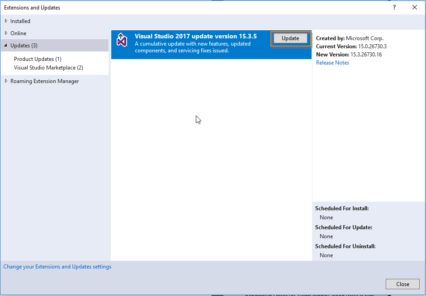Image resolution: width=426 pixels, height=296 pixels.
Task: Expand the Online category arrow
Action: pyautogui.click(x=6, y=33)
